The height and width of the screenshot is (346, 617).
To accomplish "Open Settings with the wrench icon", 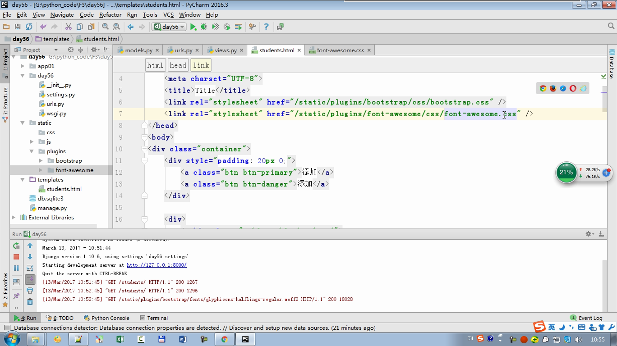I will pos(253,27).
